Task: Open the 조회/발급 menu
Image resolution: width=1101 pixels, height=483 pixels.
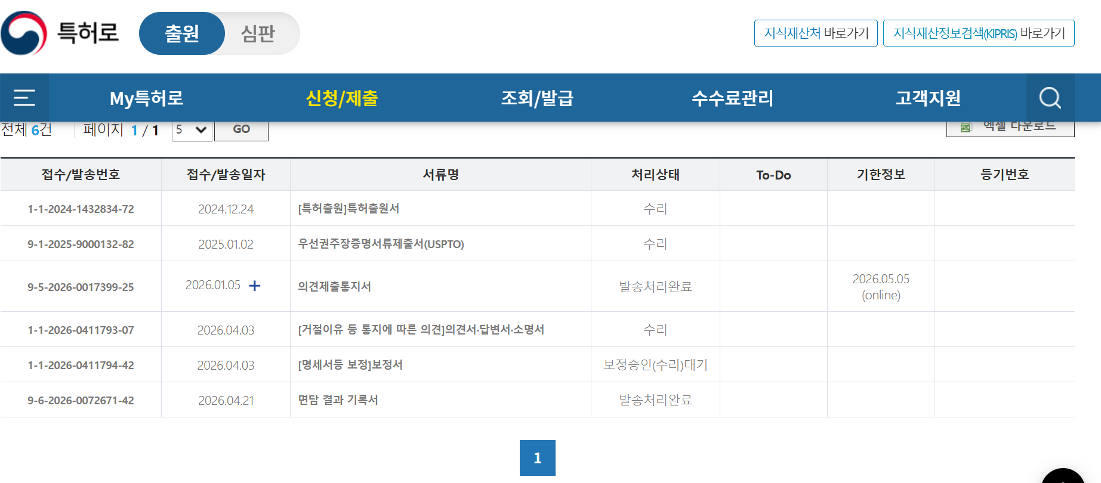Action: [537, 98]
